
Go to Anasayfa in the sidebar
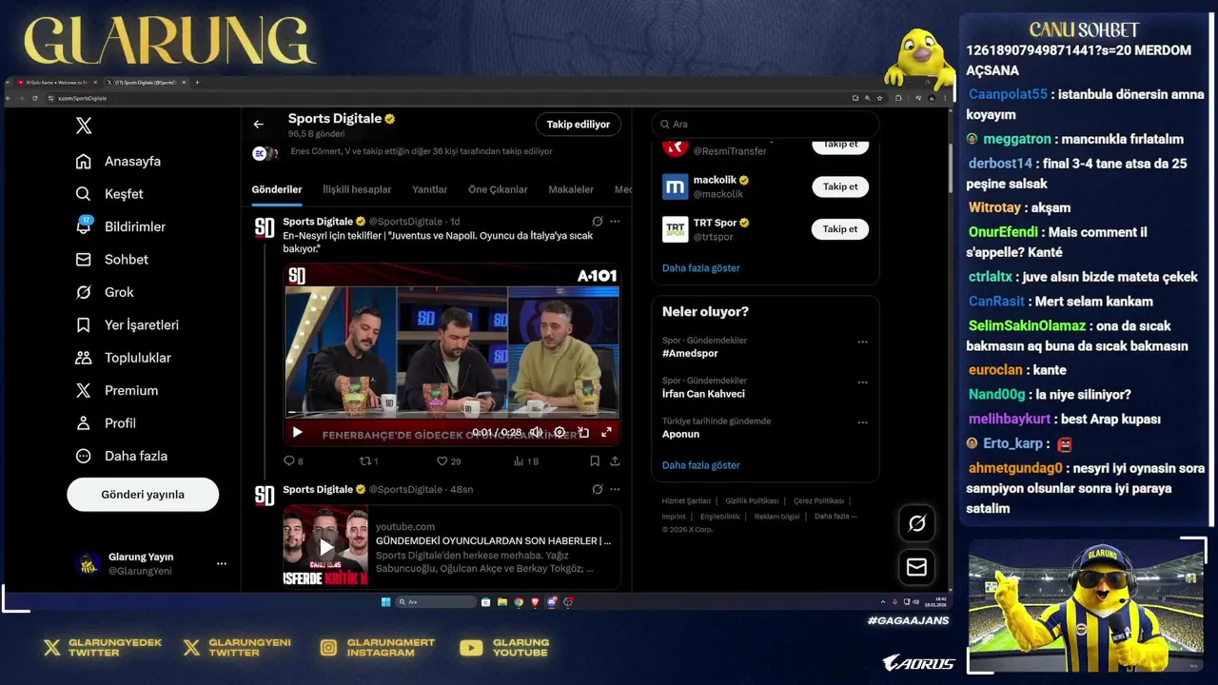(119, 161)
